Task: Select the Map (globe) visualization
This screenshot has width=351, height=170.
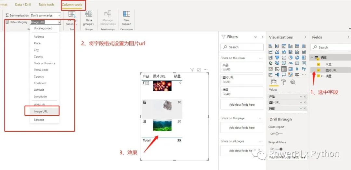Action: pyautogui.click(x=270, y=63)
